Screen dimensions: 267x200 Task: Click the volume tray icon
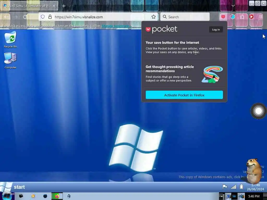[x=241, y=196]
